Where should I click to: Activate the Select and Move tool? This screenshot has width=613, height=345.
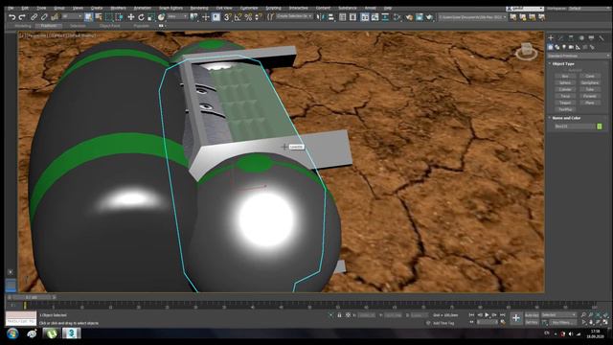[131, 17]
